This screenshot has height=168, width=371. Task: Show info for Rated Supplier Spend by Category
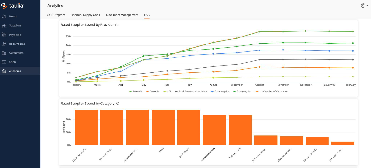[118, 104]
